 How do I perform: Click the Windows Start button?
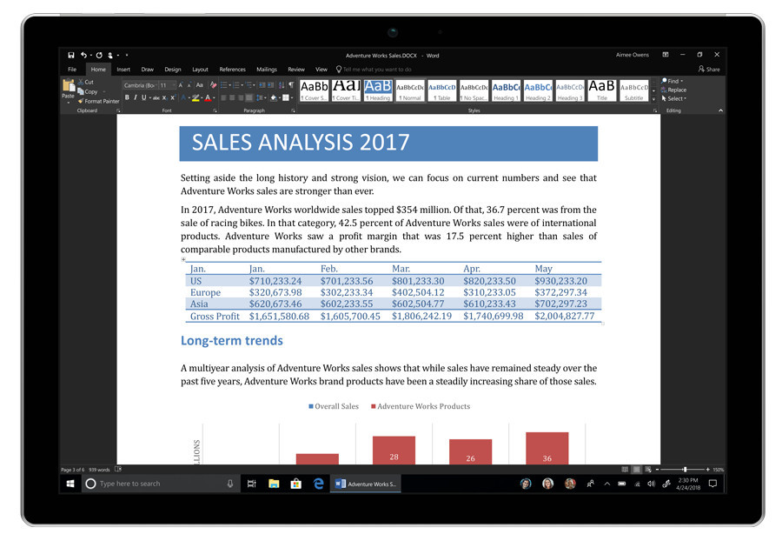pos(70,483)
